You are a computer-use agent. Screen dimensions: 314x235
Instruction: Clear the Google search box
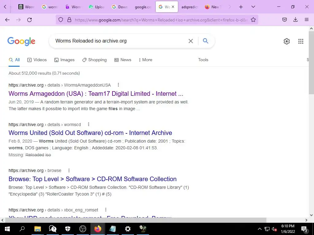[191, 41]
